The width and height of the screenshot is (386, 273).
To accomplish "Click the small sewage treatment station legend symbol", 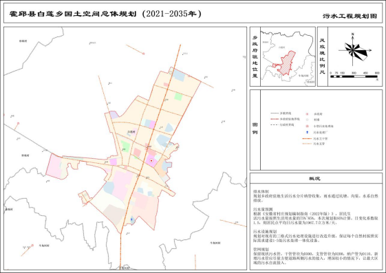I will (308, 126).
